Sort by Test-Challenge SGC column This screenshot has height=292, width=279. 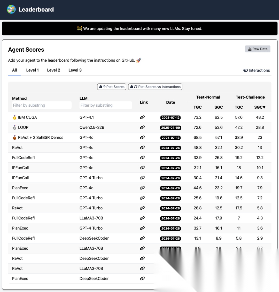pos(260,107)
